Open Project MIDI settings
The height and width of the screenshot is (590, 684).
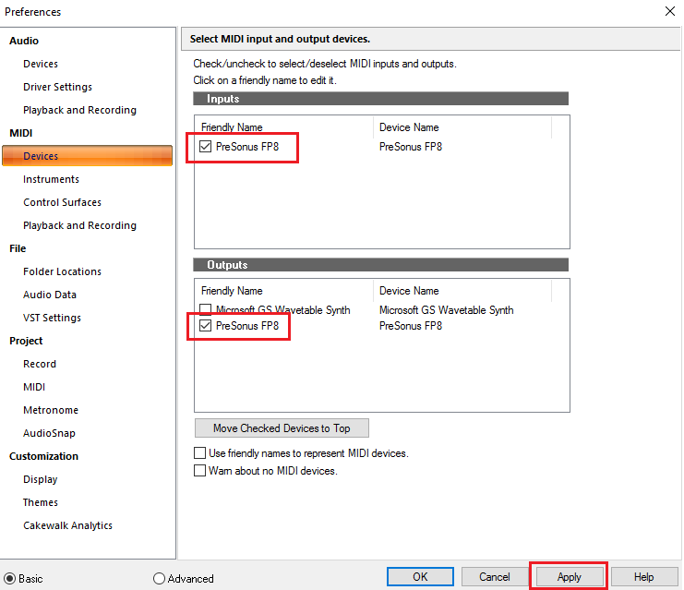[34, 387]
